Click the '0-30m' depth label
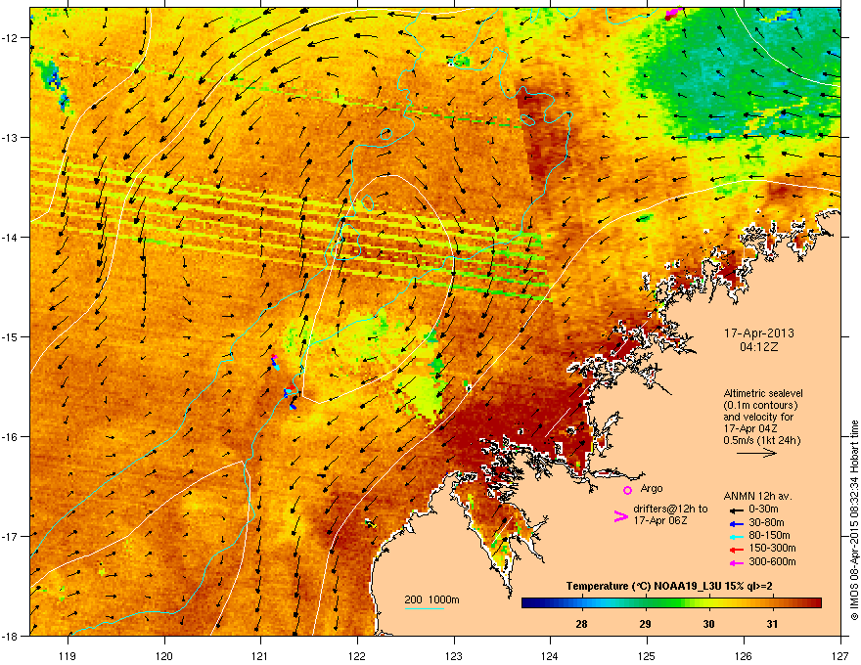The width and height of the screenshot is (861, 665). (763, 510)
